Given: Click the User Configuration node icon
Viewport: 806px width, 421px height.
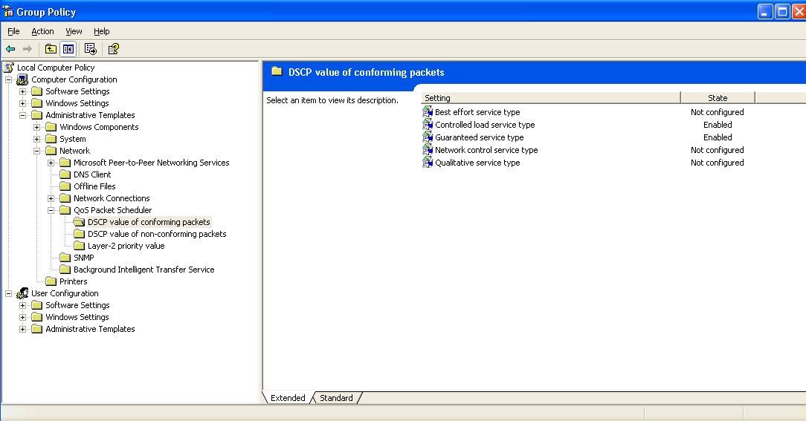Looking at the screenshot, I should 22,293.
